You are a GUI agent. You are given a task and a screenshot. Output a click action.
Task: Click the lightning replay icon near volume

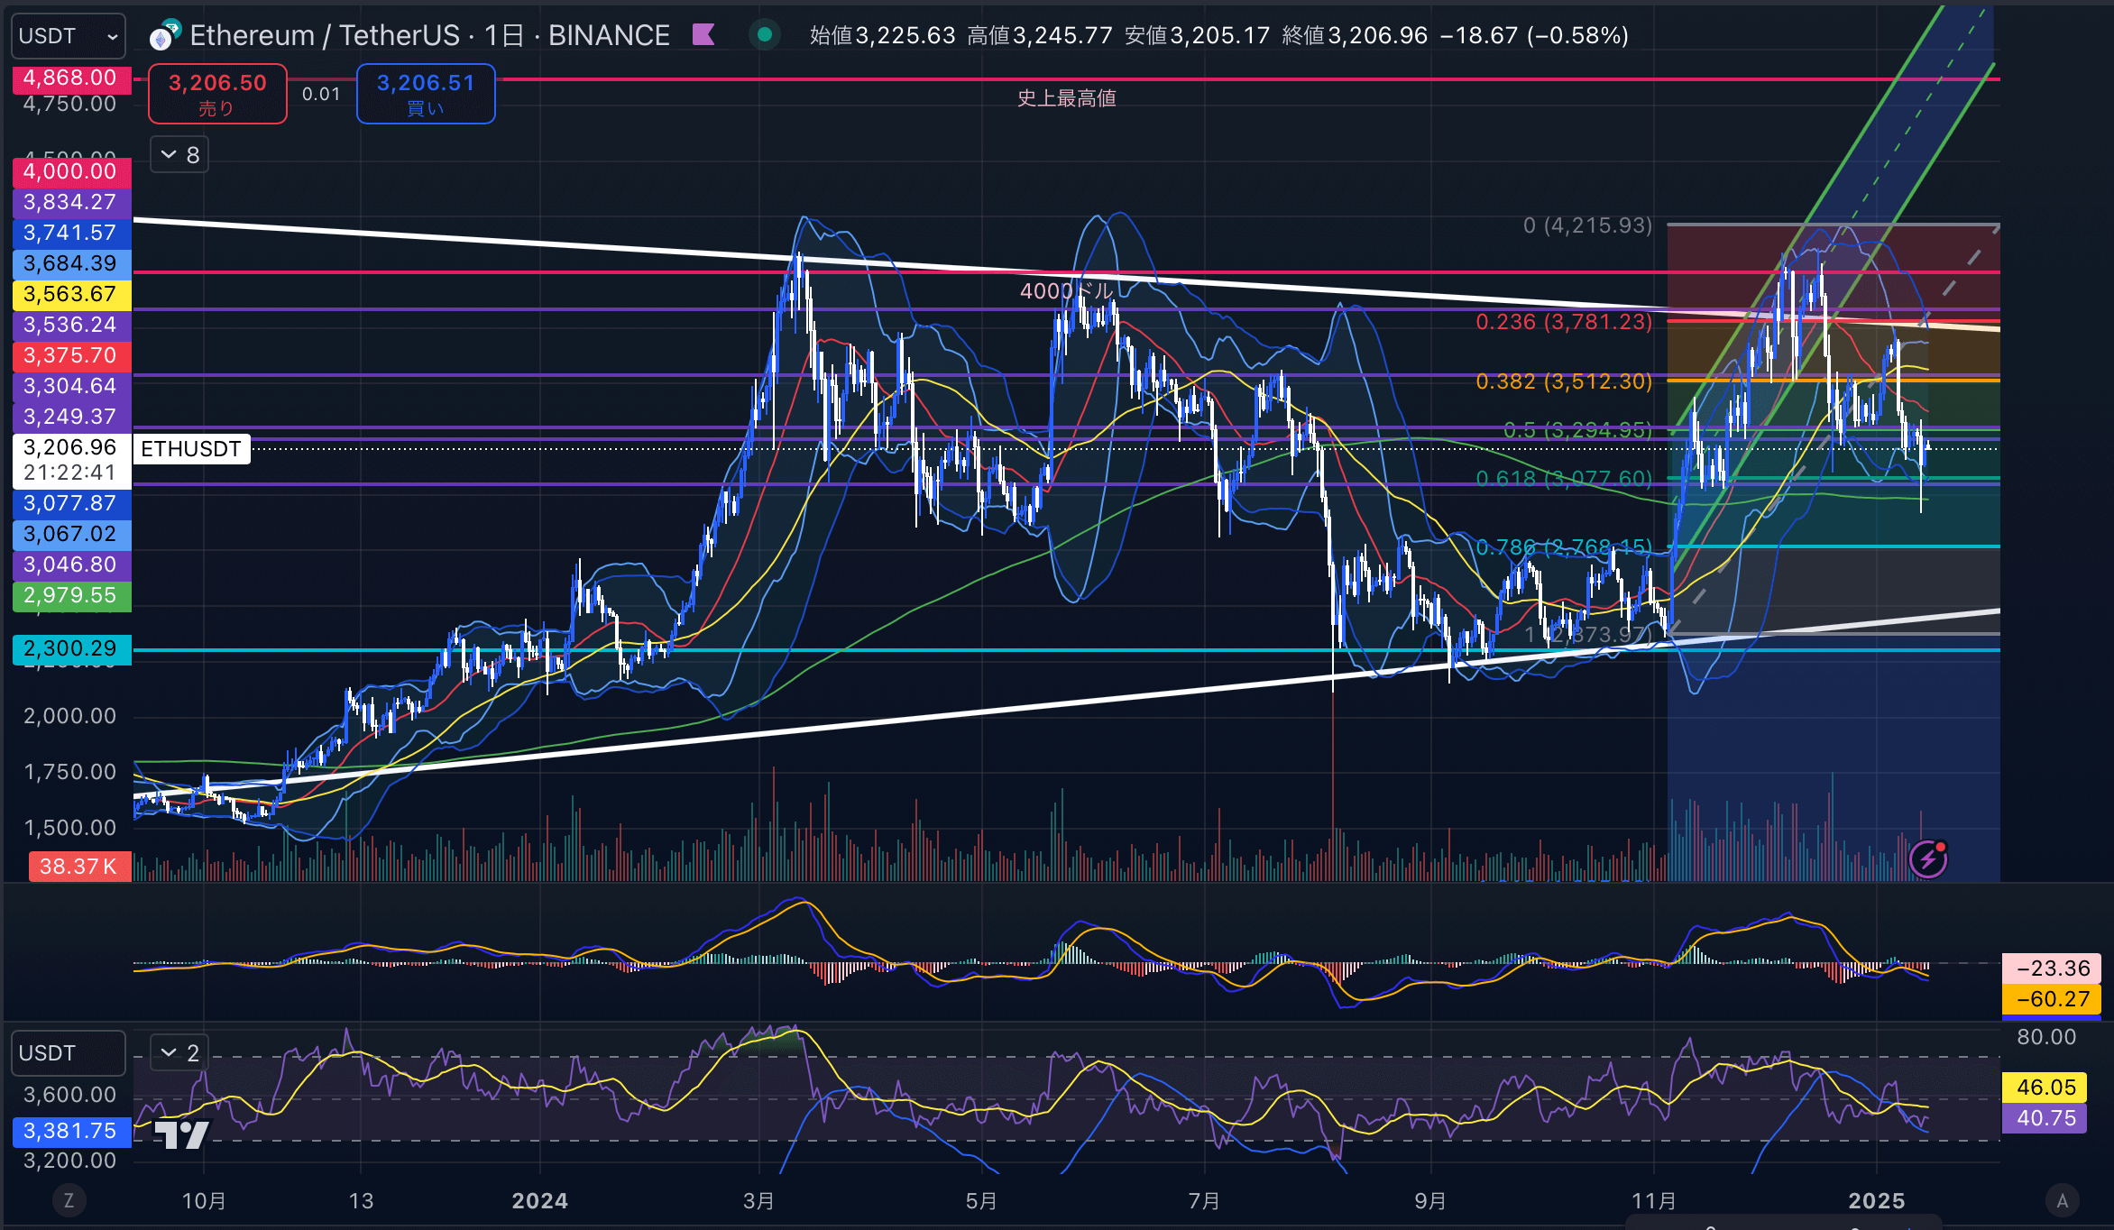click(x=1929, y=859)
